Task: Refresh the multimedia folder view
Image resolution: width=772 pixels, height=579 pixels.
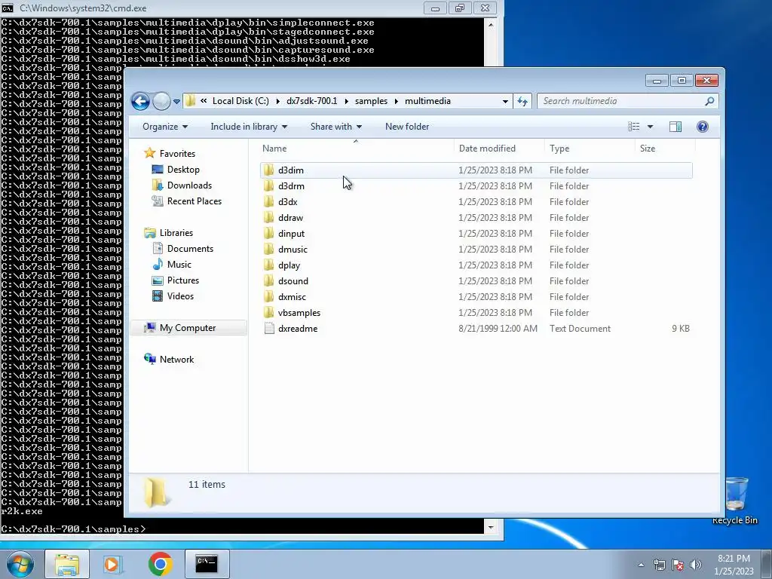Action: pyautogui.click(x=522, y=102)
